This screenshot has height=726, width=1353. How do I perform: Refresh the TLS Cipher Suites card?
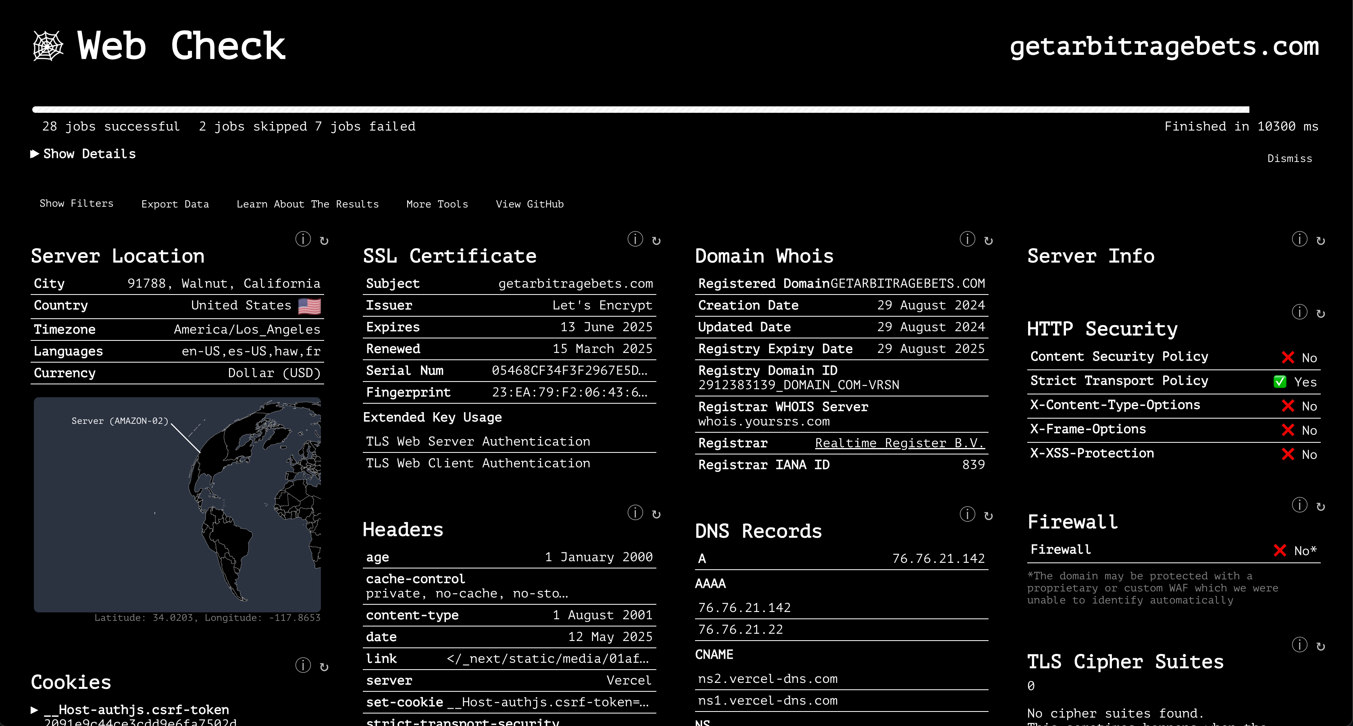tap(1320, 646)
